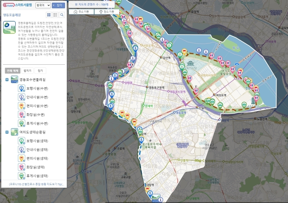Toggle 보행시설(수변) layer icon
288x203 pixels.
21,88
